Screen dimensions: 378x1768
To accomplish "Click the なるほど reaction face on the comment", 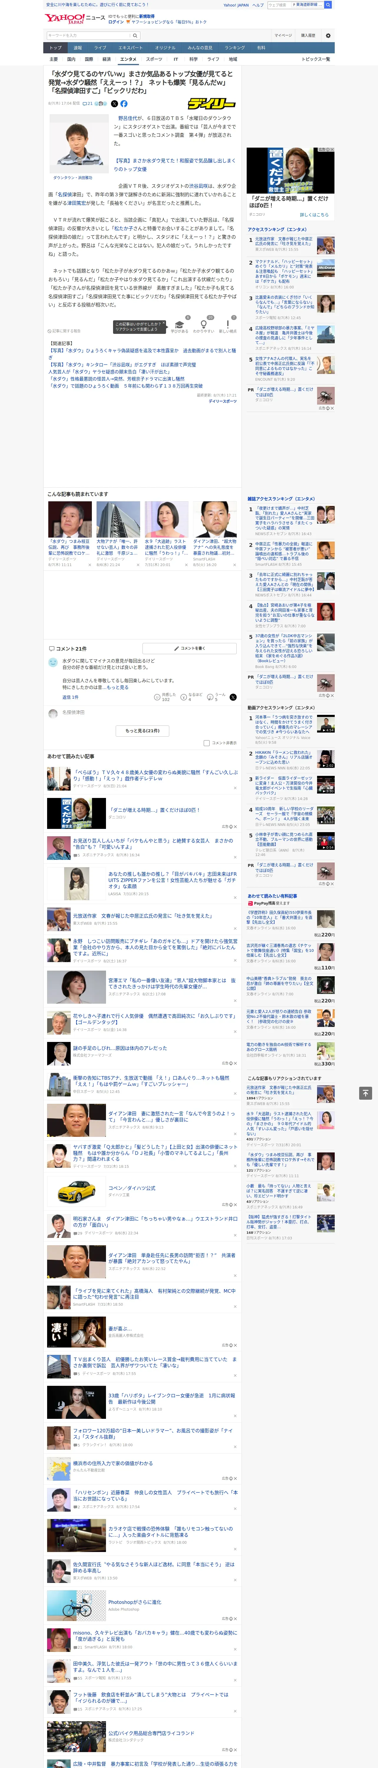I will [x=184, y=697].
